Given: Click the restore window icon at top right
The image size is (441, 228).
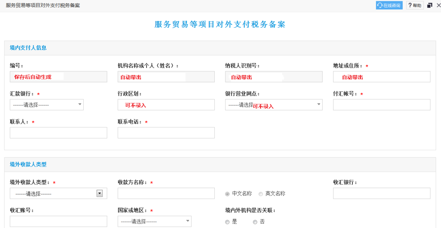Looking at the screenshot, I should tap(430, 5).
